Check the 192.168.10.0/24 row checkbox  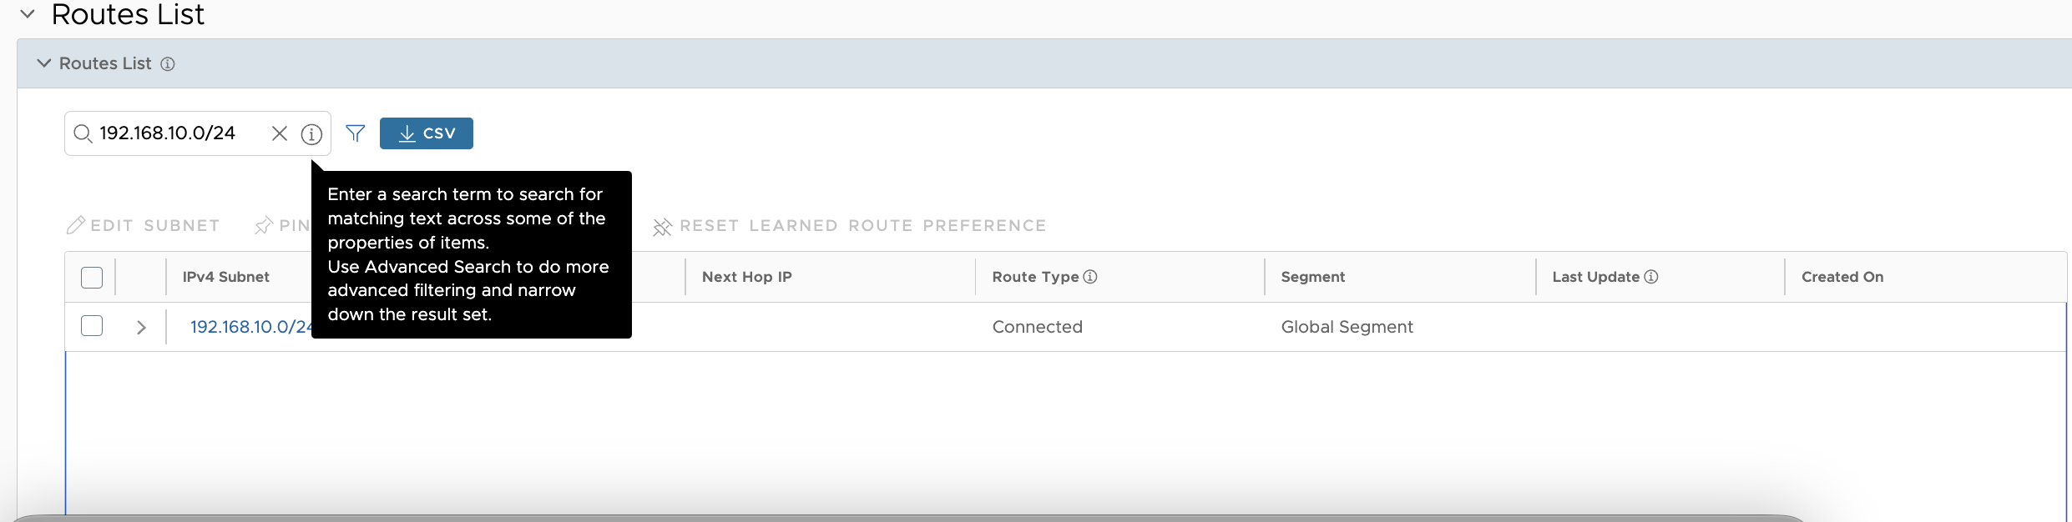pyautogui.click(x=92, y=326)
